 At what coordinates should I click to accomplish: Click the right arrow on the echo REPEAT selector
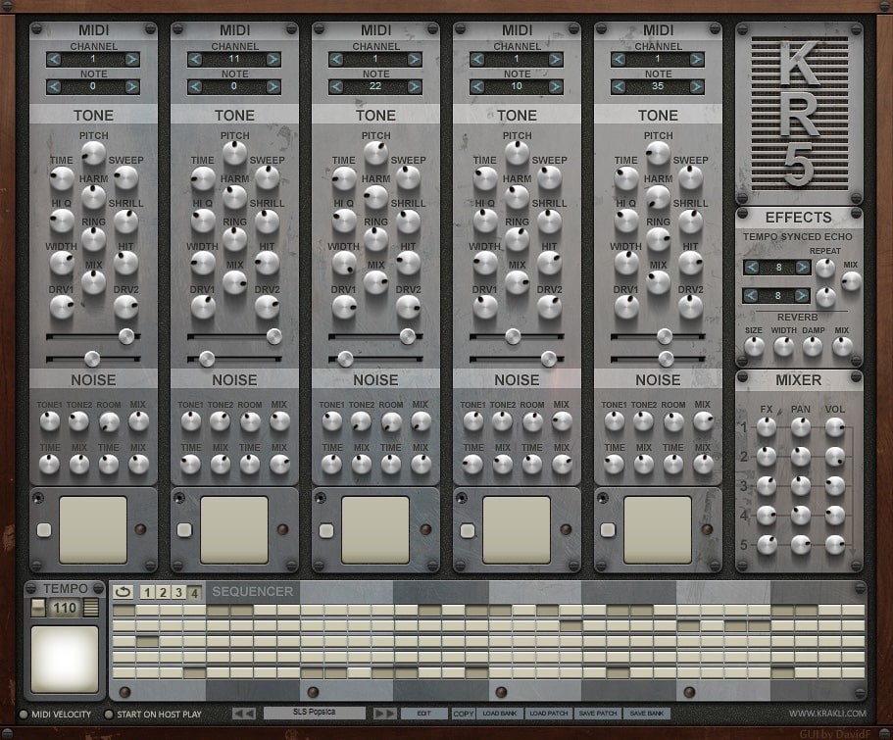(803, 268)
